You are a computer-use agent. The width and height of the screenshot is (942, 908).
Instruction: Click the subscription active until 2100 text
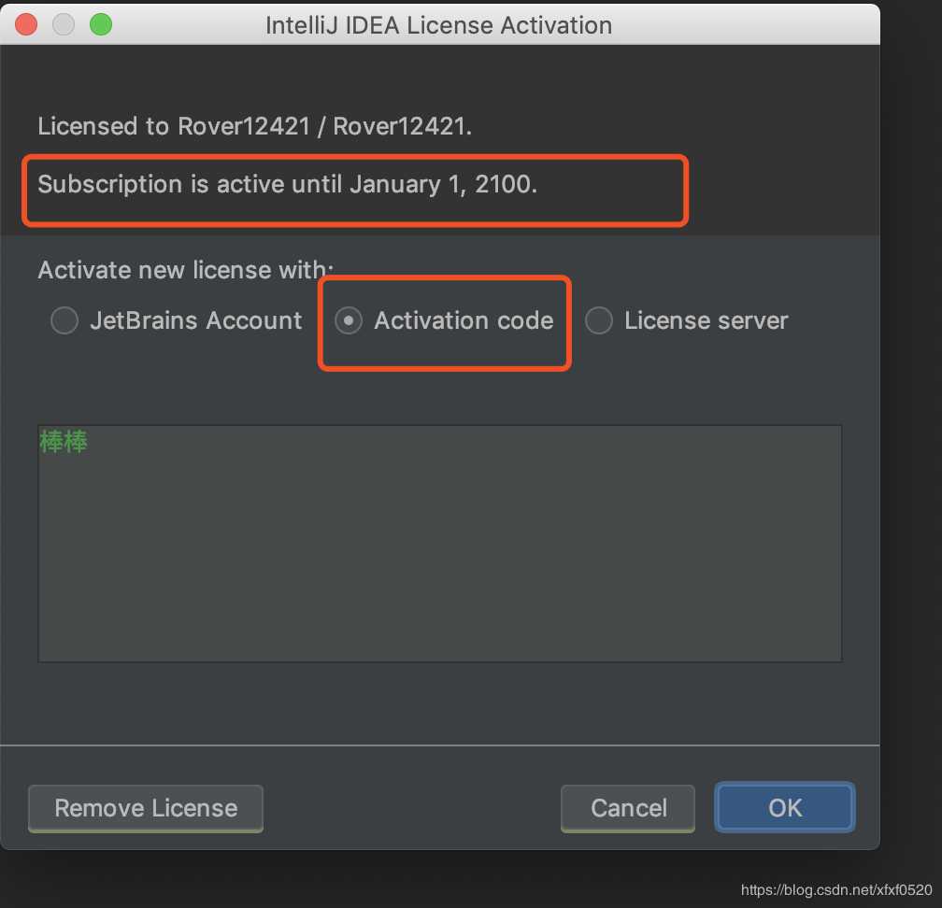pos(287,184)
